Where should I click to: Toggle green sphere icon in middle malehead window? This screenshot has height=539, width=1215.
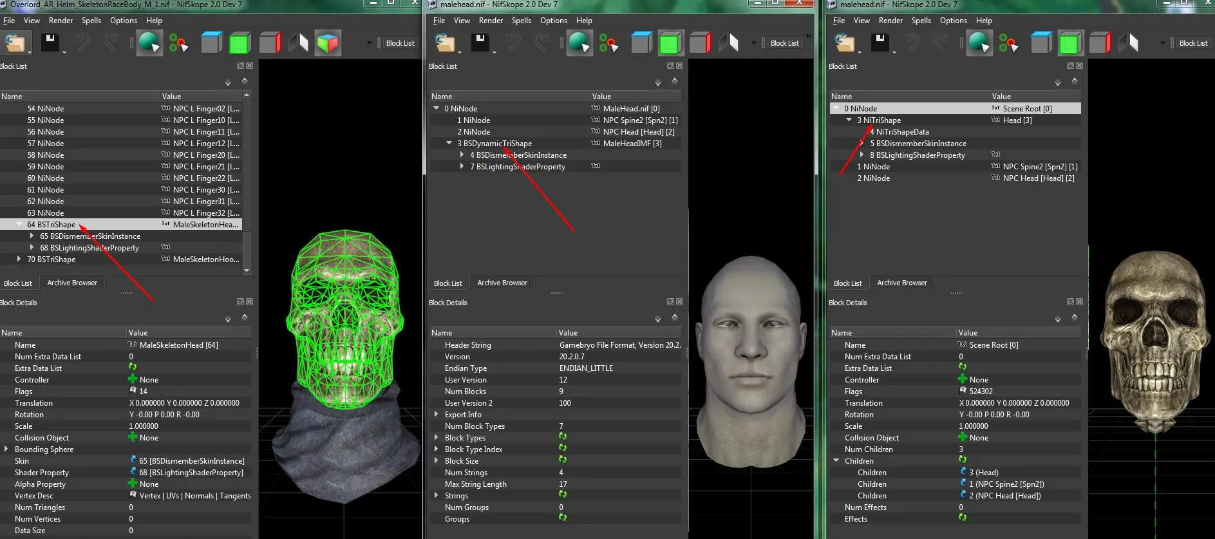[x=579, y=43]
